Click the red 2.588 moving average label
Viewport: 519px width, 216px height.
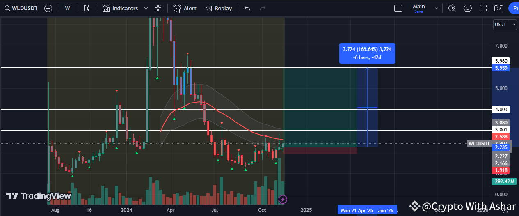500,136
